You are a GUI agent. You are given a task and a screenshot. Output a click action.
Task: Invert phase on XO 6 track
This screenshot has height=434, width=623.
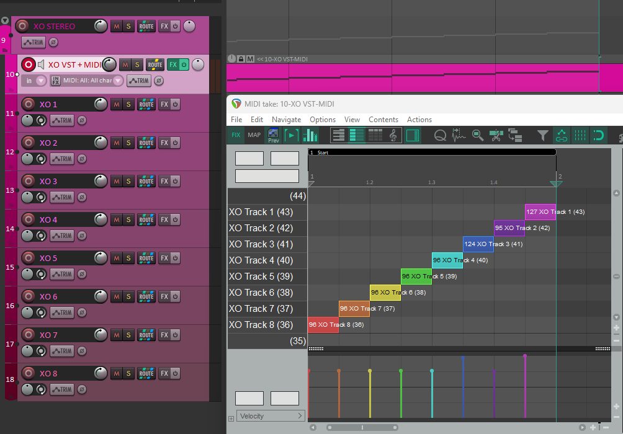(x=82, y=312)
